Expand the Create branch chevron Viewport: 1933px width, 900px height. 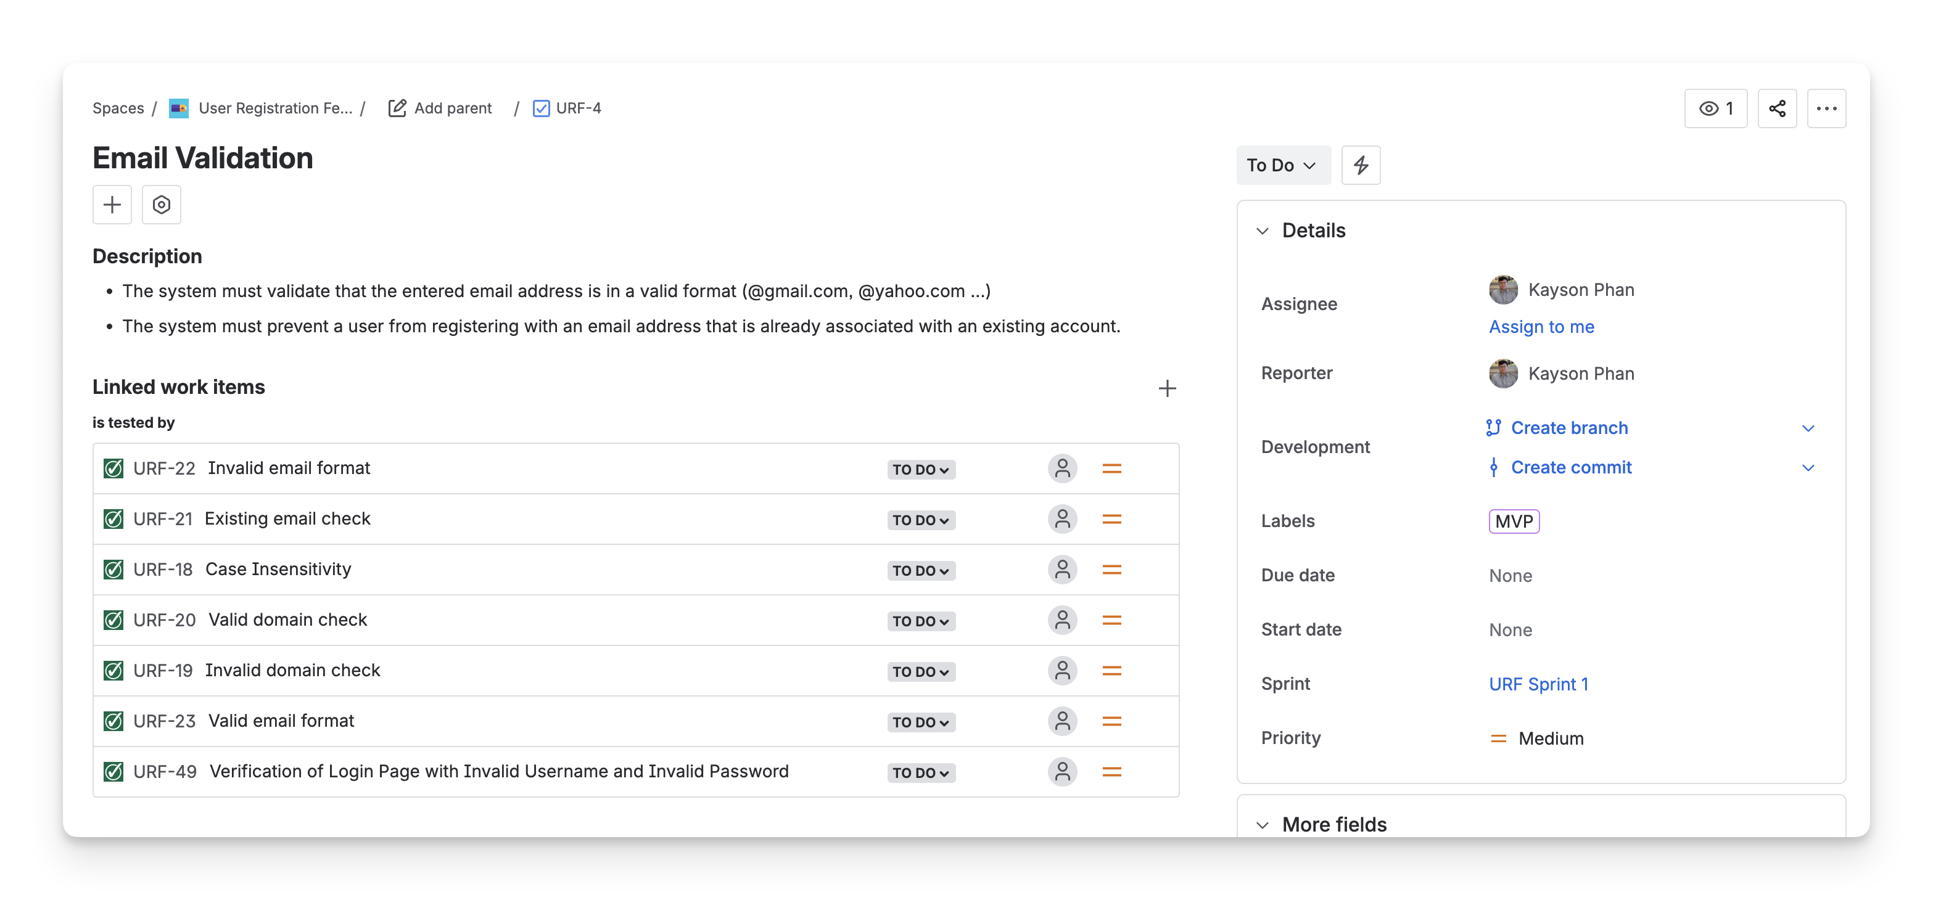(x=1808, y=428)
